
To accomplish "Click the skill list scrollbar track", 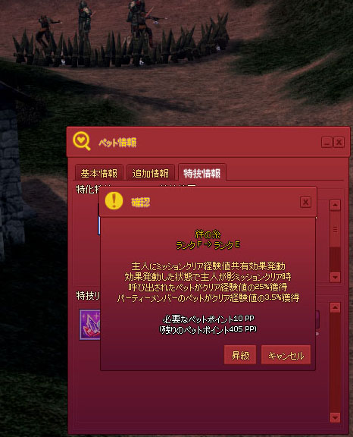I will pyautogui.click(x=335, y=363).
